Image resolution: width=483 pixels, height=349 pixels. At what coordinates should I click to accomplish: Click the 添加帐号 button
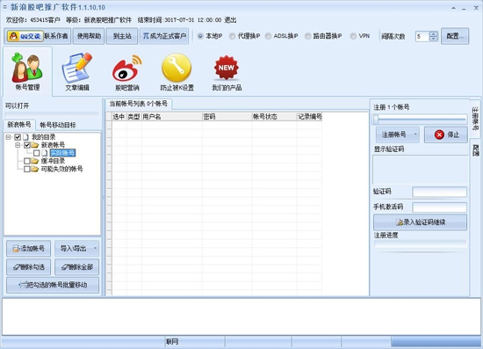click(x=29, y=249)
